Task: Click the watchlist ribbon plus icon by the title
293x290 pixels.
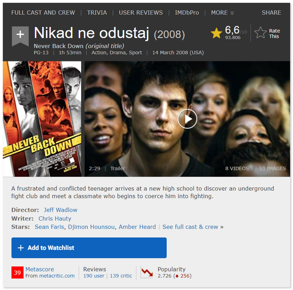Action: click(20, 36)
